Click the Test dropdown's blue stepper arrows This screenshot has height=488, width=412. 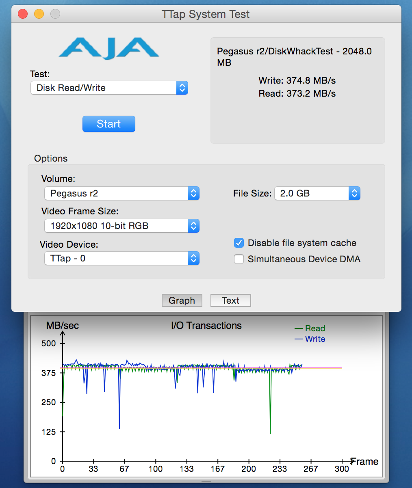tap(183, 88)
